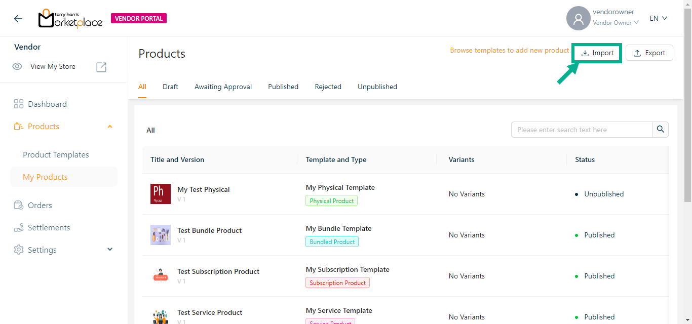Collapse the Products sidebar menu
Screen dimensions: 692x324
coord(110,127)
